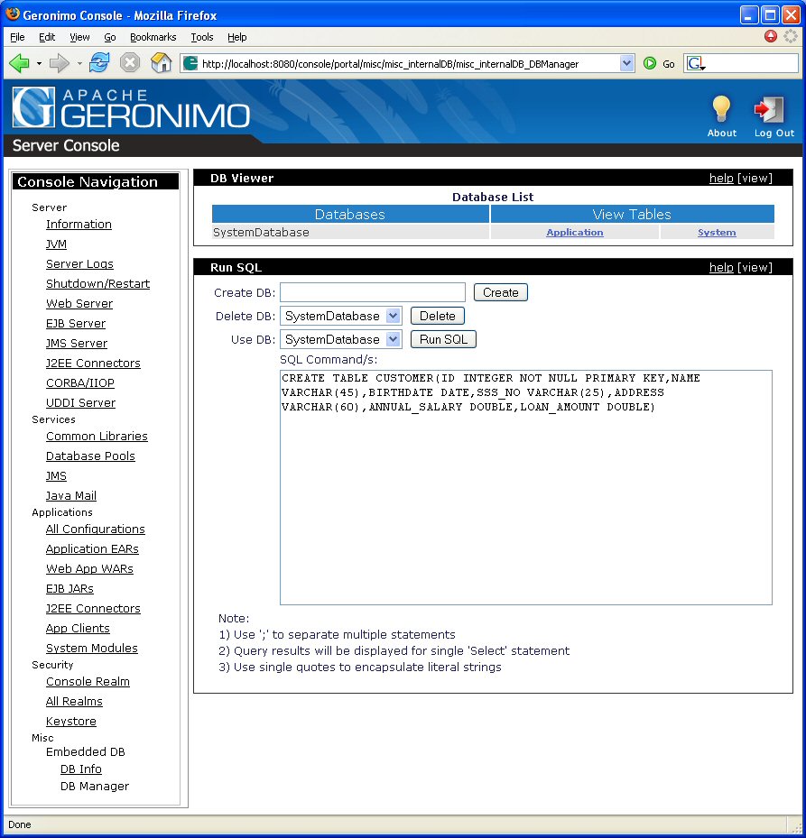The width and height of the screenshot is (806, 838).
Task: Open the View menu
Action: pyautogui.click(x=79, y=37)
